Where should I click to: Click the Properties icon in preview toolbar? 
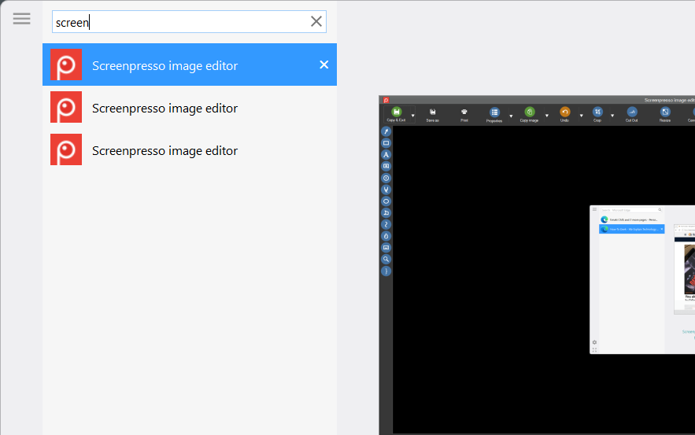coord(494,112)
